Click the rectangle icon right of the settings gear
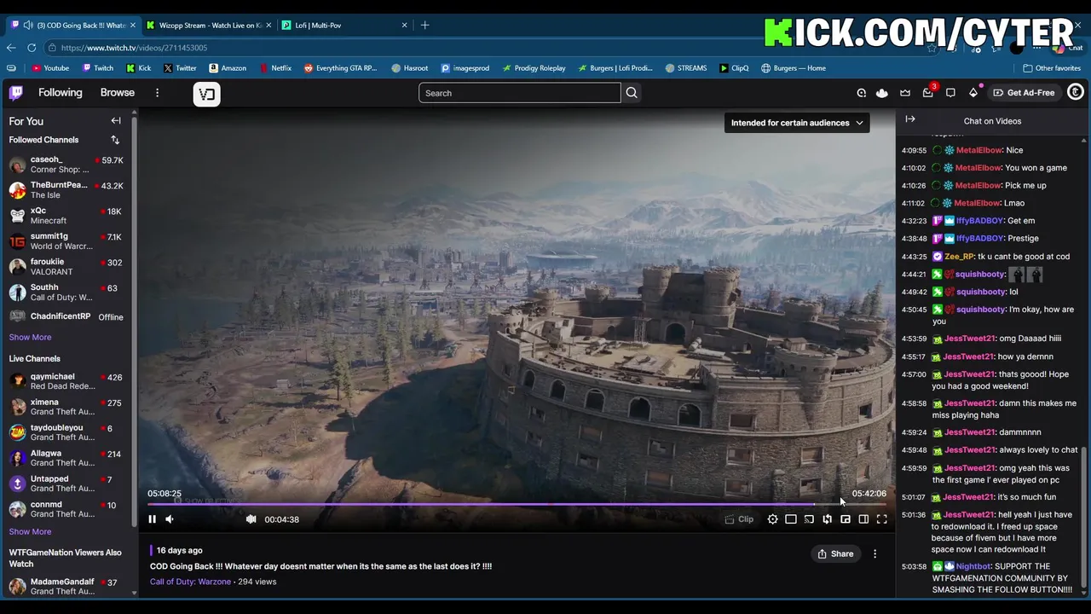Image resolution: width=1091 pixels, height=614 pixels. [x=791, y=519]
